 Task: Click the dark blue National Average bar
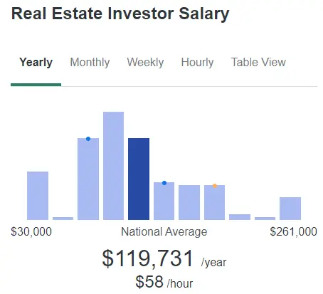pyautogui.click(x=139, y=179)
